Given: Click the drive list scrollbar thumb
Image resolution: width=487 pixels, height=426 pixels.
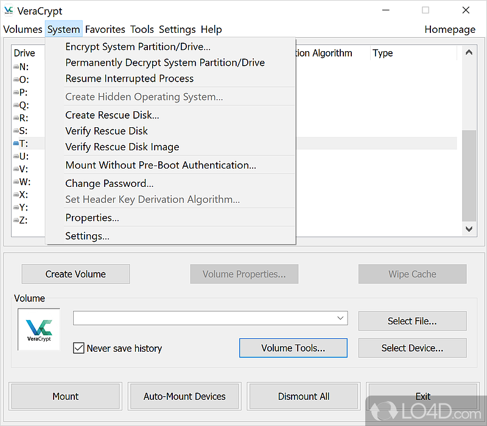Looking at the screenshot, I should pos(469,176).
